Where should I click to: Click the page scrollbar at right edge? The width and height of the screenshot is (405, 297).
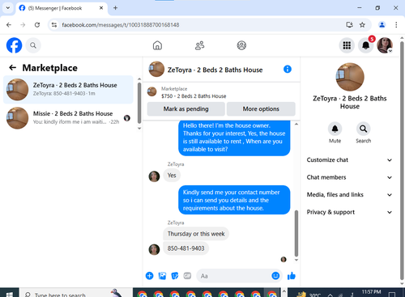pos(402,160)
